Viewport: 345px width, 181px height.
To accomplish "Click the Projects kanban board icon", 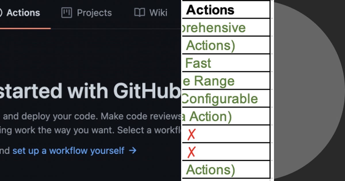I will [x=67, y=13].
